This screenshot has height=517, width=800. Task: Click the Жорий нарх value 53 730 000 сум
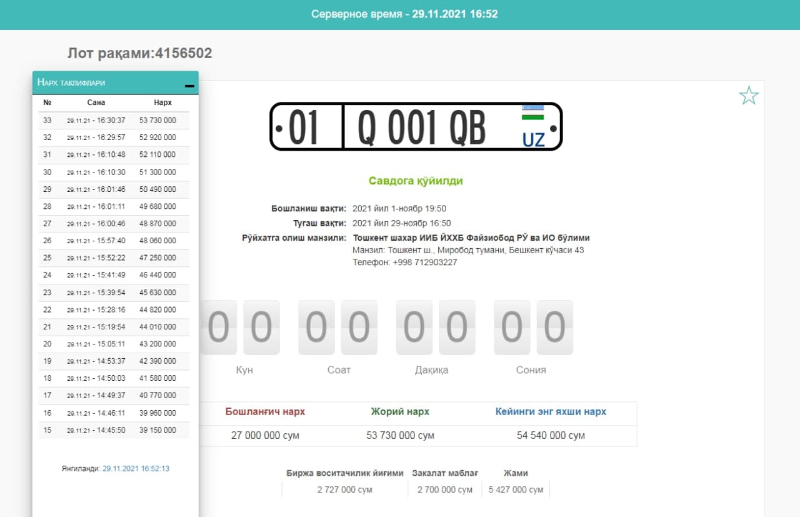pos(400,435)
